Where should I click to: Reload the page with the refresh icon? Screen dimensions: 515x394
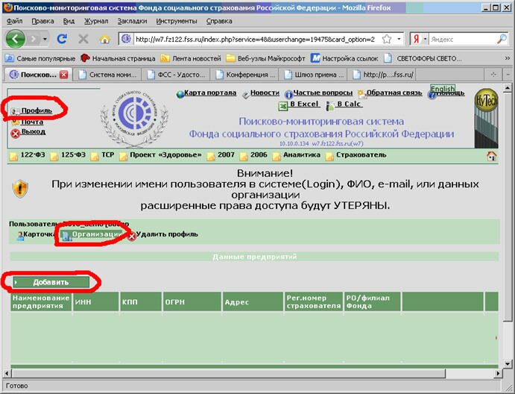point(62,39)
